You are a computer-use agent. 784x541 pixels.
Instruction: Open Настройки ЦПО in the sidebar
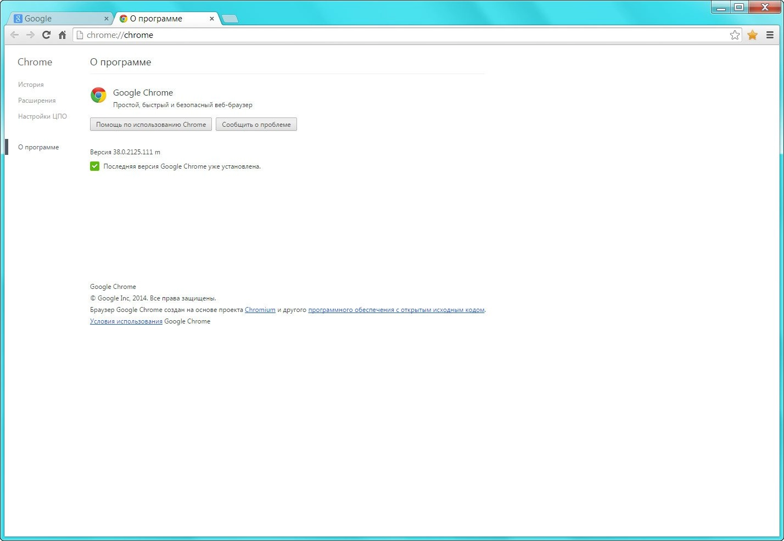[42, 116]
